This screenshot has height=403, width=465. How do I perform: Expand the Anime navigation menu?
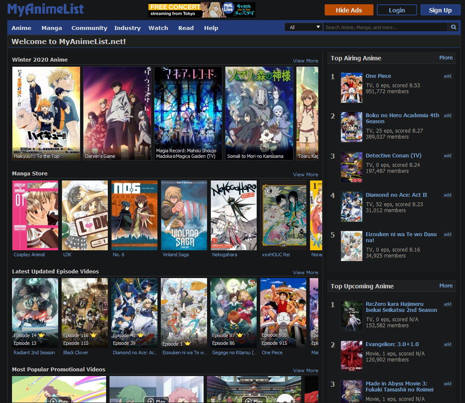pyautogui.click(x=21, y=28)
